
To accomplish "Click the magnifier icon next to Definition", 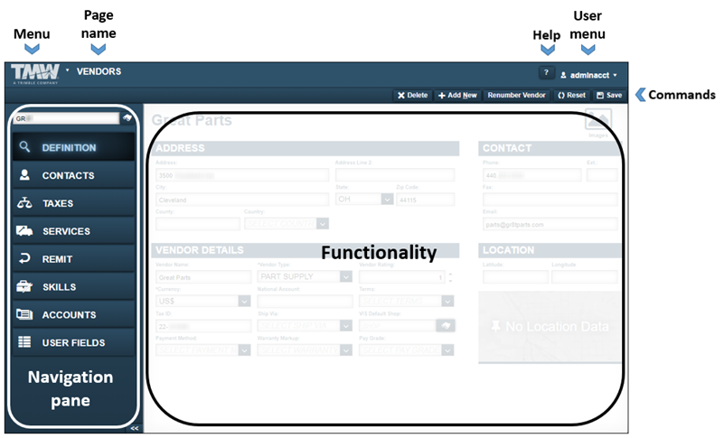I will coord(24,147).
